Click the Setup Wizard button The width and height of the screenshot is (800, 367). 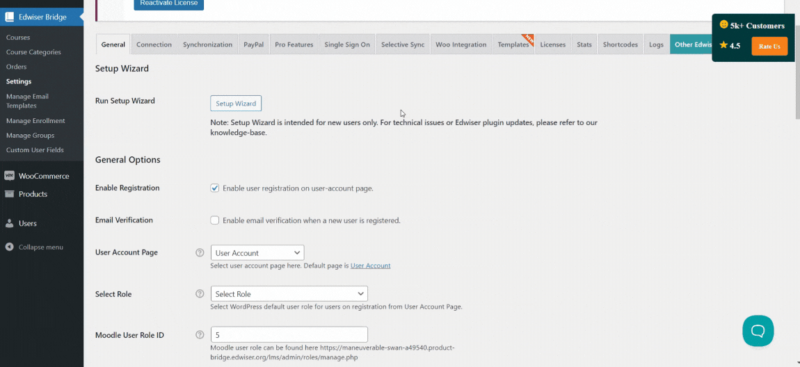pos(236,104)
